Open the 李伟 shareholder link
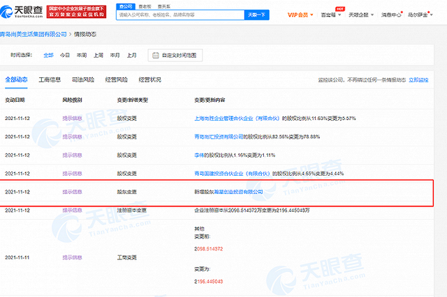The width and height of the screenshot is (447, 297). tap(199, 155)
